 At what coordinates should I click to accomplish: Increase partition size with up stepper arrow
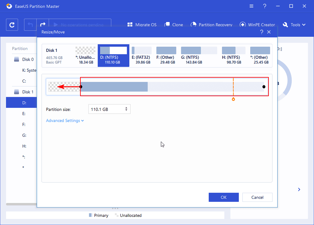(126, 108)
